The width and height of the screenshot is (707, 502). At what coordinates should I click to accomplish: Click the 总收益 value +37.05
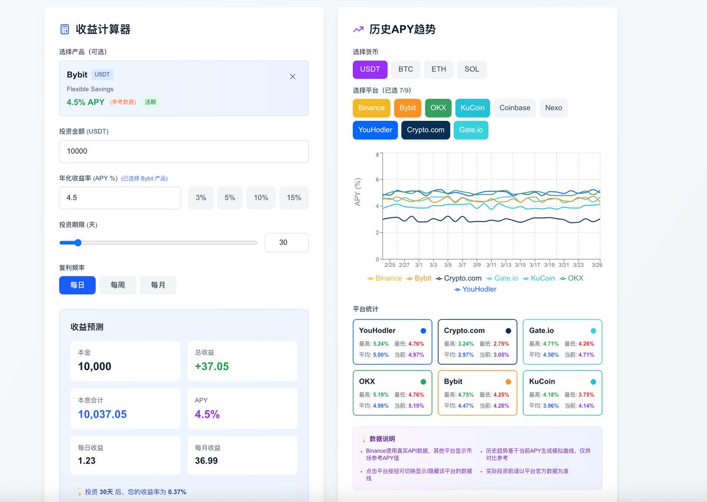(212, 366)
